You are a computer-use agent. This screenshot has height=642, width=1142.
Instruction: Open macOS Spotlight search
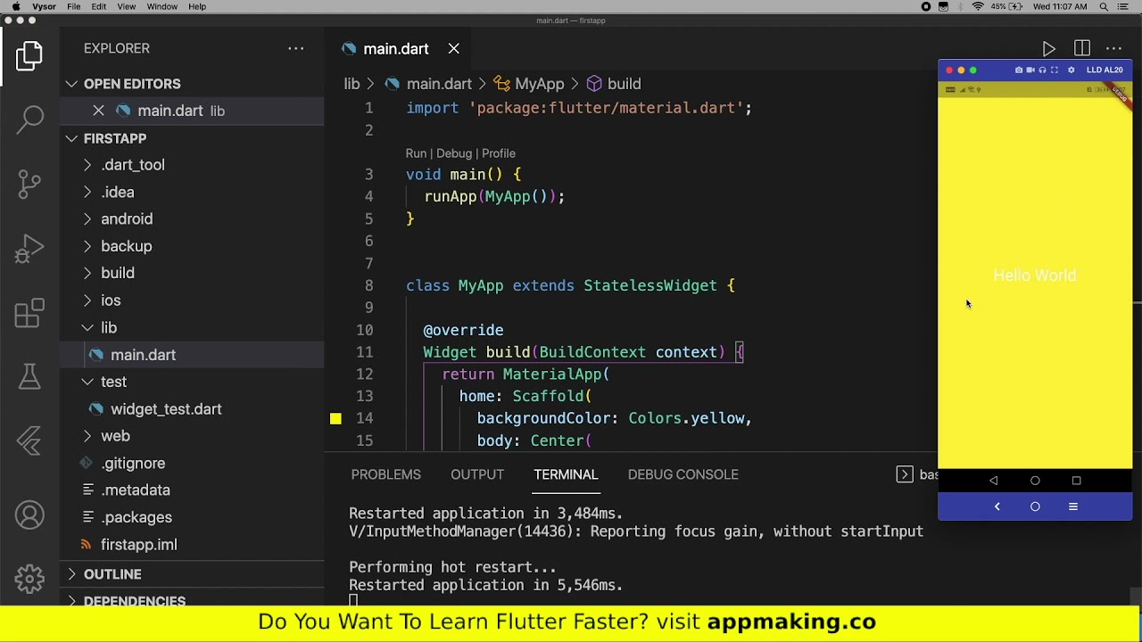(x=1105, y=7)
